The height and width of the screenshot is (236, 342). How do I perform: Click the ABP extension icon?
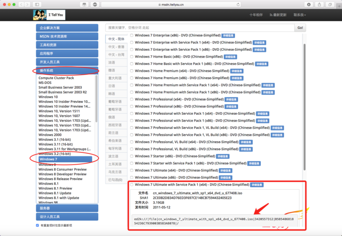[x=95, y=4]
